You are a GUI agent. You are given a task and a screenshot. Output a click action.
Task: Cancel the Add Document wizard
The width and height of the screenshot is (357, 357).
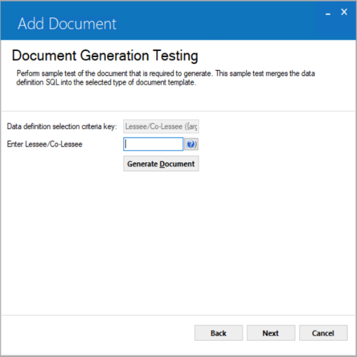point(323,333)
